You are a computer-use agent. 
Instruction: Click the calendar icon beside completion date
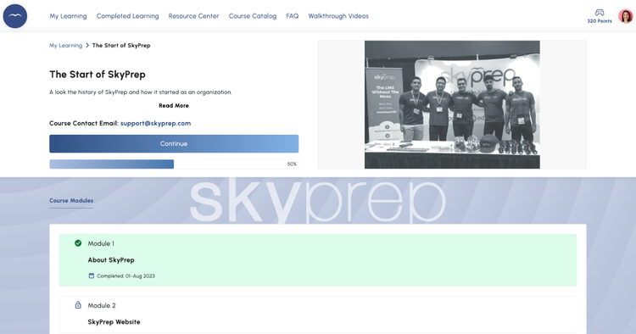coord(92,276)
